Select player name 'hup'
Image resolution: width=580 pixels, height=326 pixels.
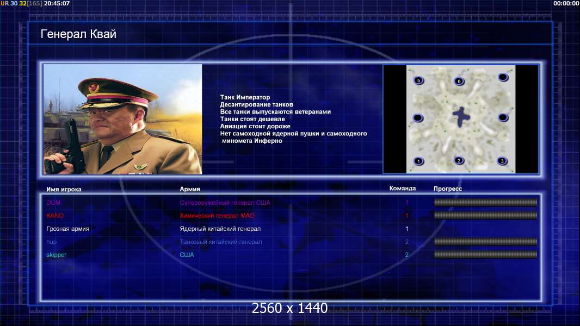coord(51,242)
